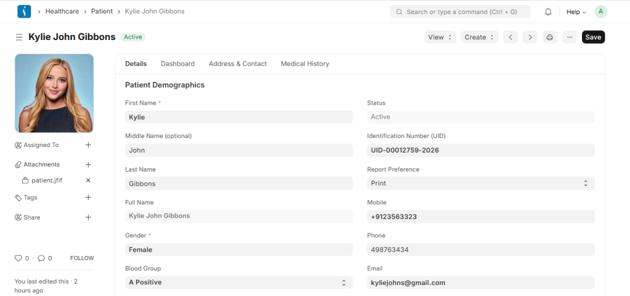Viewport: 630px width, 296px height.
Task: Go to next patient record
Action: point(530,38)
